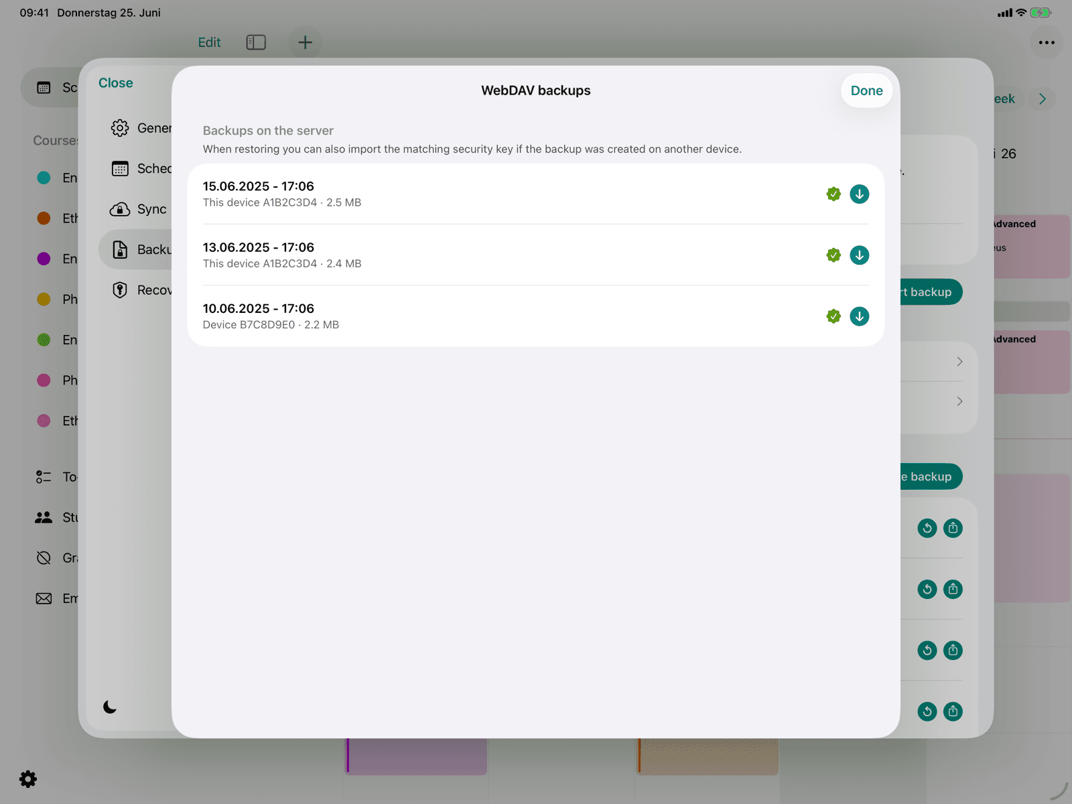Download the 10.06.2025 backup
Image resolution: width=1072 pixels, height=804 pixels.
859,316
